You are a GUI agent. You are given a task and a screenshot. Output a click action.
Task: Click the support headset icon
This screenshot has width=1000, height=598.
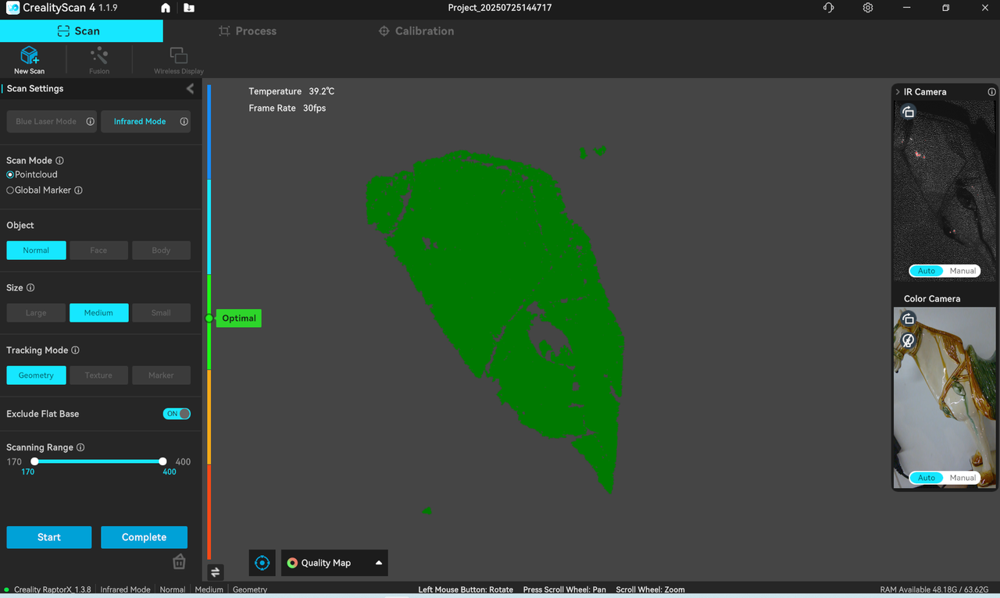point(828,8)
